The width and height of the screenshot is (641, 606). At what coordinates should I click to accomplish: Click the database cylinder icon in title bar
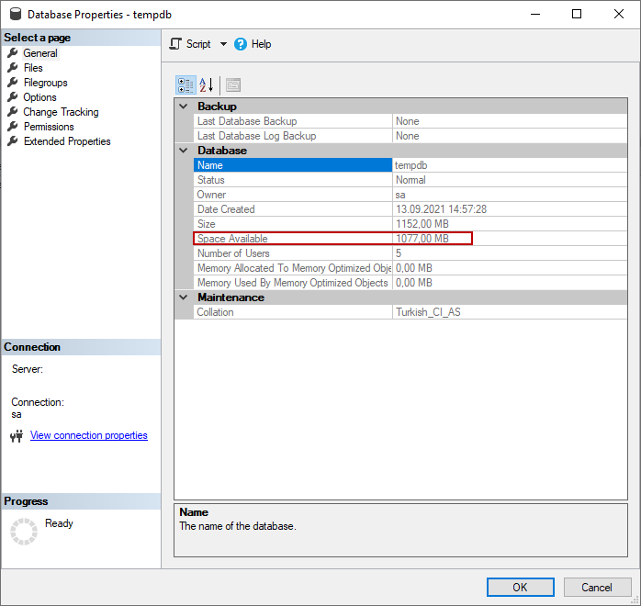16,14
